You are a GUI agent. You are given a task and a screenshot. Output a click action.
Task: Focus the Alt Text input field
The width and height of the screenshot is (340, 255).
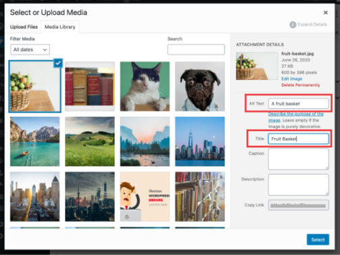[298, 103]
